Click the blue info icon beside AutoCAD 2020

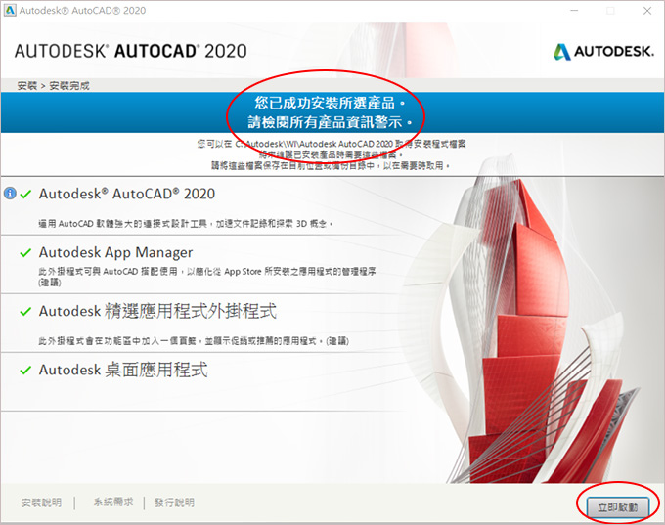(x=10, y=194)
